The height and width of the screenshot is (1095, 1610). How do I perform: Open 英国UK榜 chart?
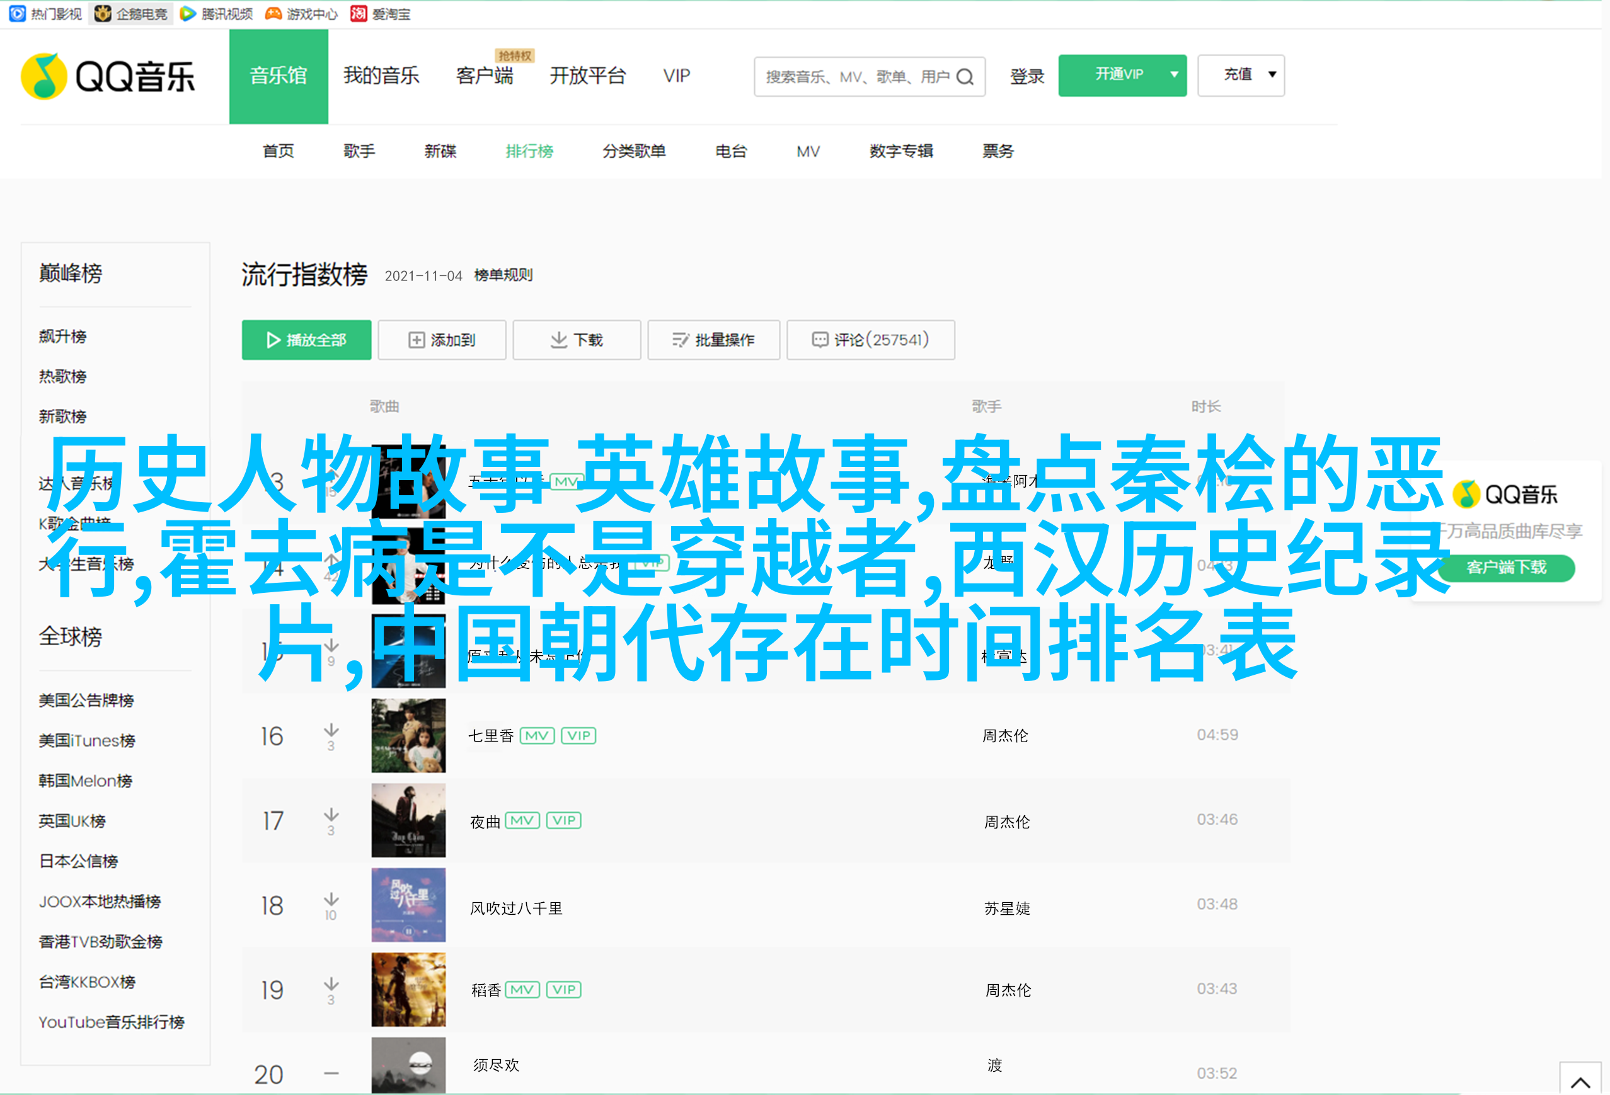72,821
